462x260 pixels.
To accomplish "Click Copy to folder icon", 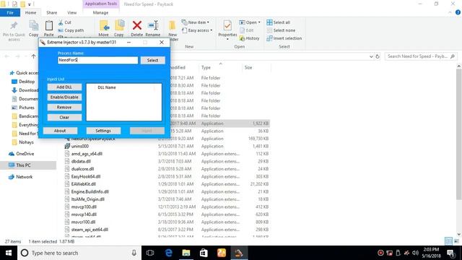I will tap(119, 26).
